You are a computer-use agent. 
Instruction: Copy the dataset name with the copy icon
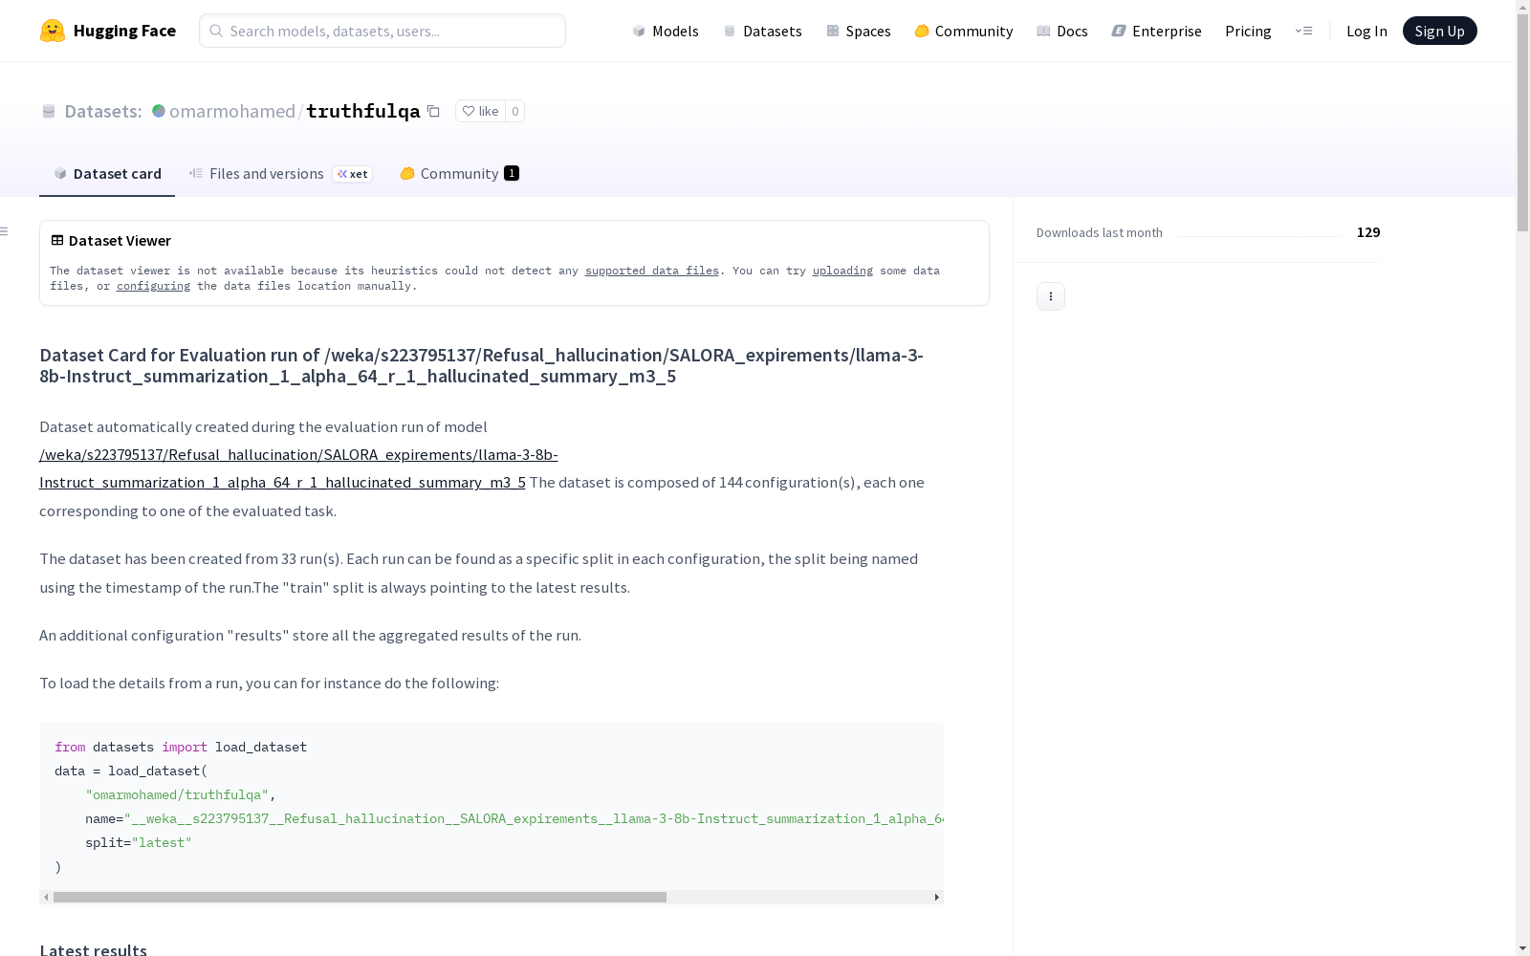click(x=433, y=111)
